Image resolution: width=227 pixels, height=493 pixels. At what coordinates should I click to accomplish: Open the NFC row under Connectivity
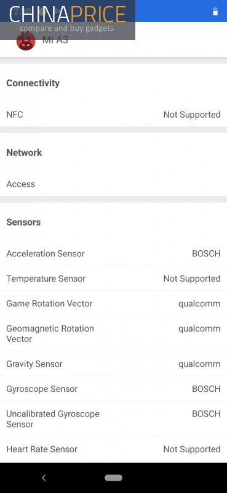[113, 115]
